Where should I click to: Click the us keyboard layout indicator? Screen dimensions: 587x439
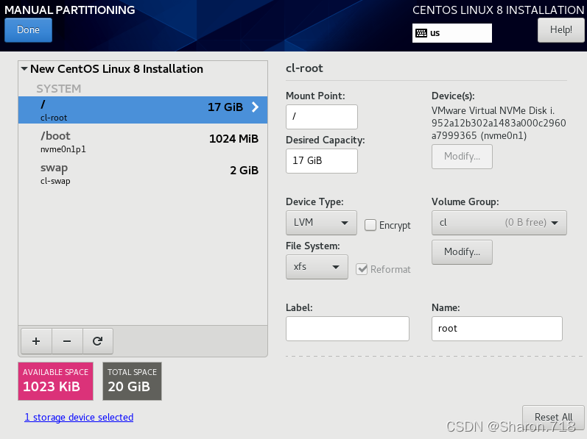coord(452,33)
